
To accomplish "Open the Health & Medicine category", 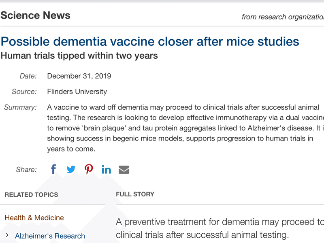I will [34, 217].
